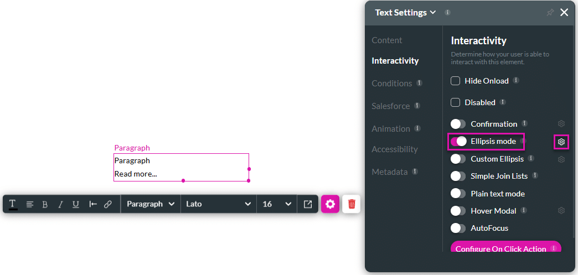The height and width of the screenshot is (275, 578).
Task: Click the red trash delete icon
Action: pyautogui.click(x=352, y=204)
